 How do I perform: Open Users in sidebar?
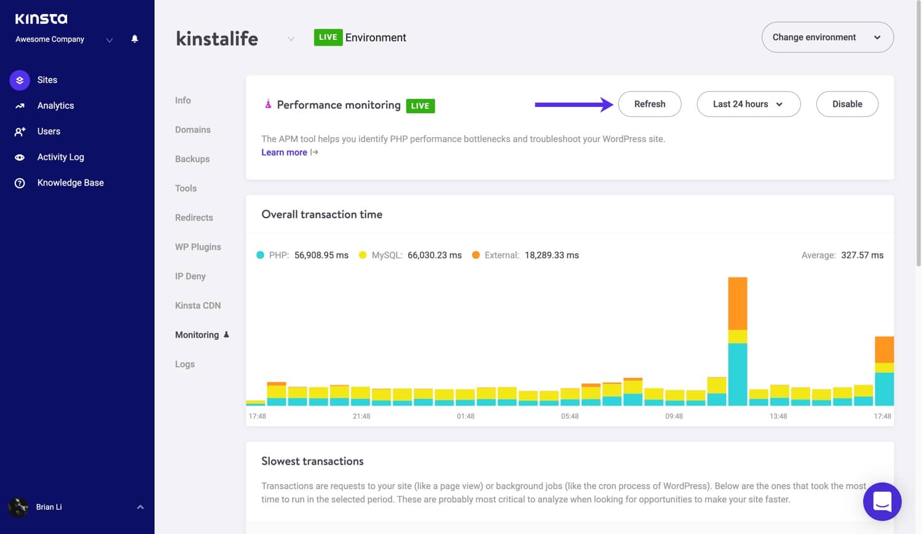(49, 132)
